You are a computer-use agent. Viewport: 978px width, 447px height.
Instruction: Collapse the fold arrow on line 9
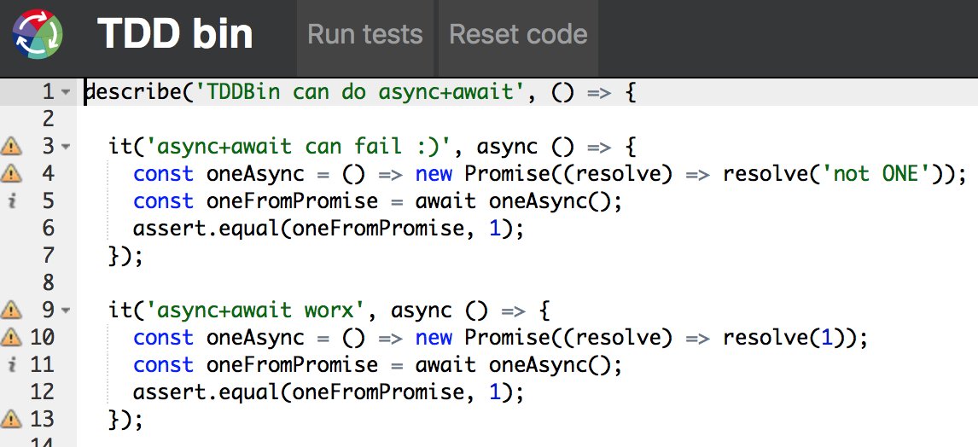coord(66,310)
